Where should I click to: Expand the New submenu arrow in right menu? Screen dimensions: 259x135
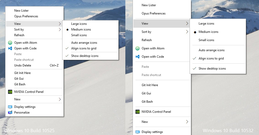(x=187, y=122)
